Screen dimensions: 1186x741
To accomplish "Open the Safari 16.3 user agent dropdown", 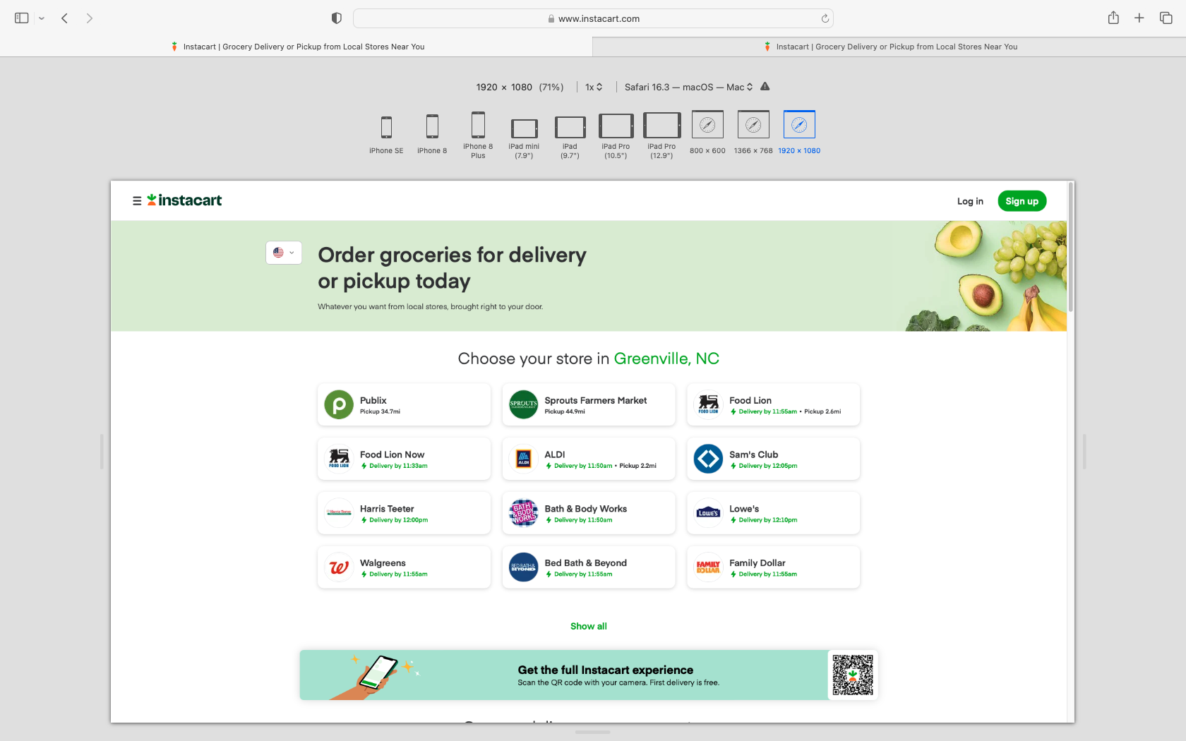I will pos(688,87).
